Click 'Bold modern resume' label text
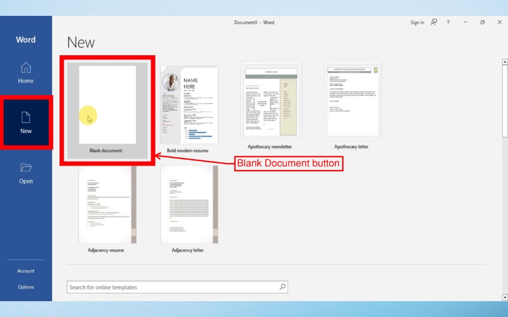 187,150
